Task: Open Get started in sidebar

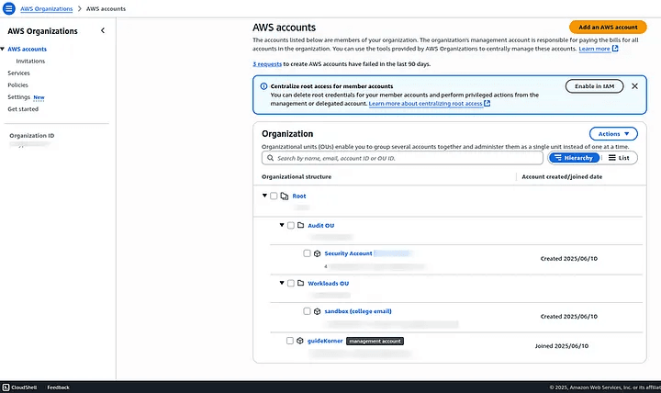Action: pyautogui.click(x=23, y=108)
